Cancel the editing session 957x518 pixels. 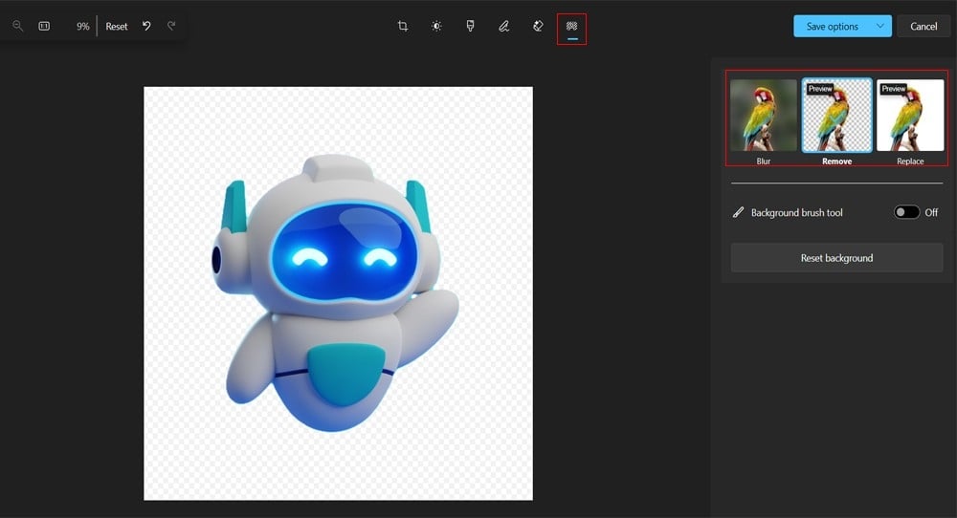924,27
